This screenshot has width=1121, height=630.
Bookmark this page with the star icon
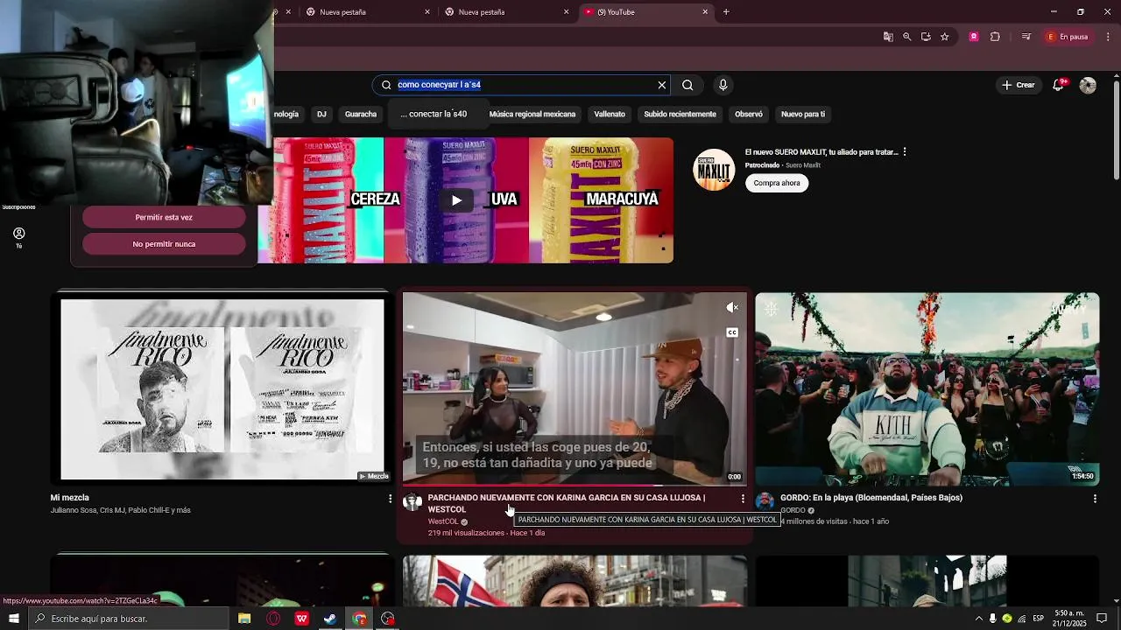944,37
